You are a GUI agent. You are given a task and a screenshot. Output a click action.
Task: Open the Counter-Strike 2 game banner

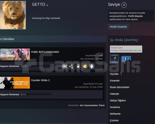[15, 83]
